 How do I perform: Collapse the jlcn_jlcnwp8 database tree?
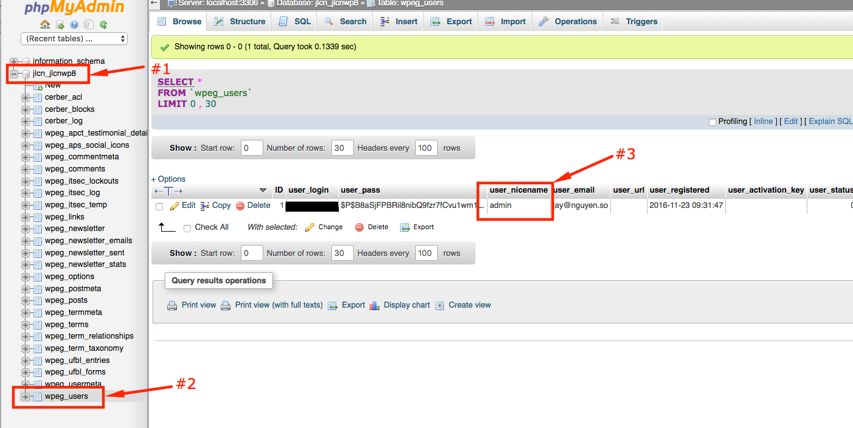(x=14, y=74)
